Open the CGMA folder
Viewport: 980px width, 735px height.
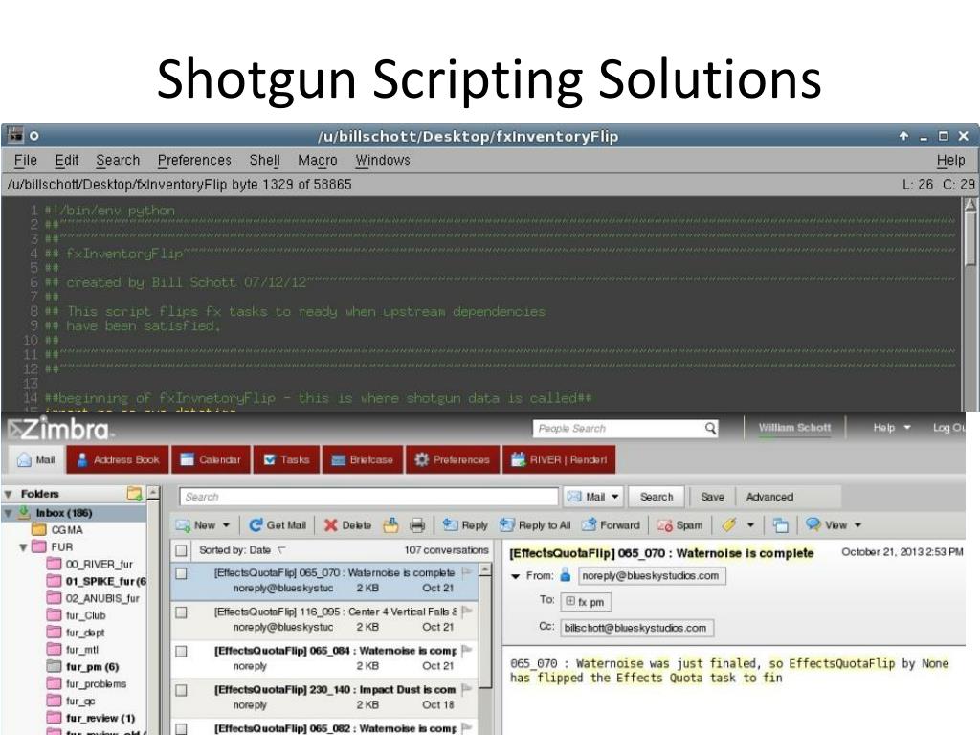coord(66,530)
